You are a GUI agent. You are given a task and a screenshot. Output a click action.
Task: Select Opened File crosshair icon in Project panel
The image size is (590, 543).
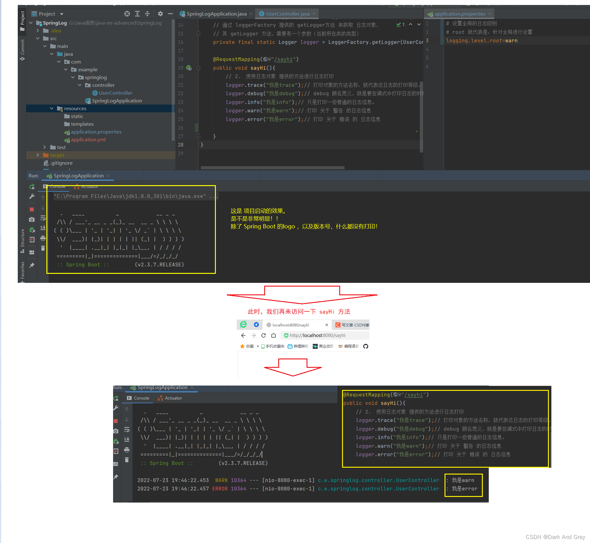point(127,14)
